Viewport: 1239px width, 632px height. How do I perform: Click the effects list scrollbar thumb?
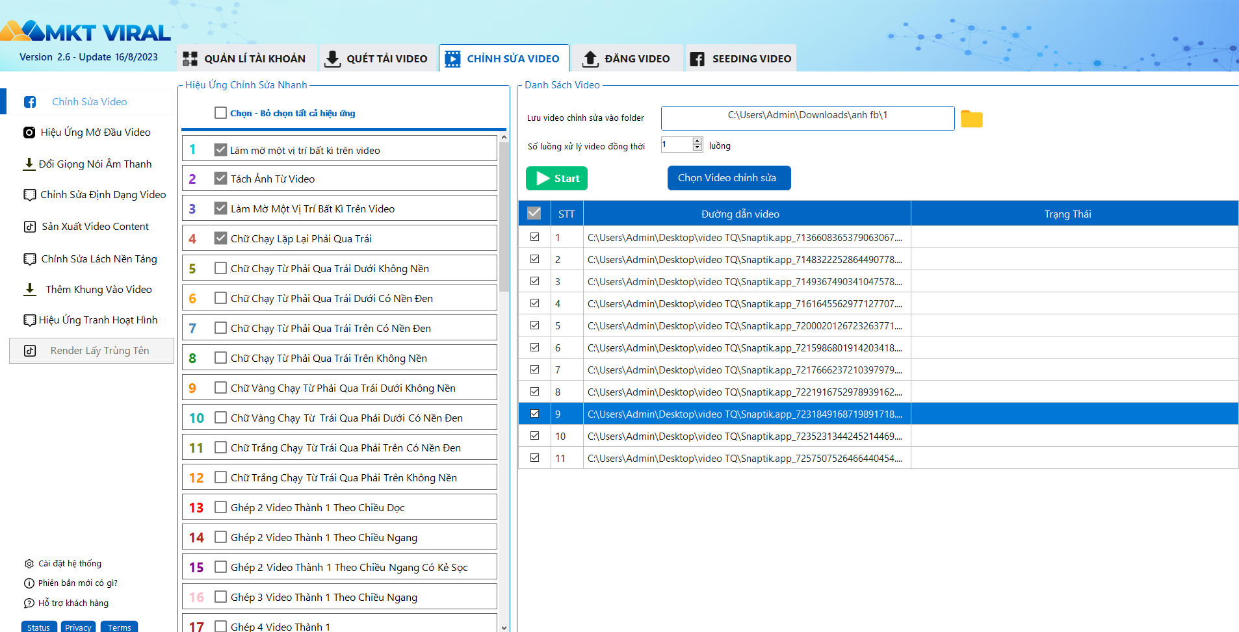tap(504, 216)
